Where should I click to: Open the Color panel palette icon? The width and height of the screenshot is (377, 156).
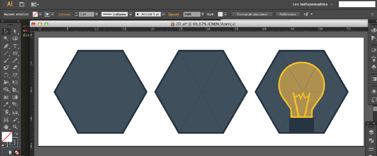(x=374, y=30)
